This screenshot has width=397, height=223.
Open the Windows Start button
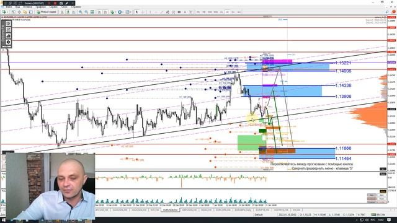(x=4, y=221)
